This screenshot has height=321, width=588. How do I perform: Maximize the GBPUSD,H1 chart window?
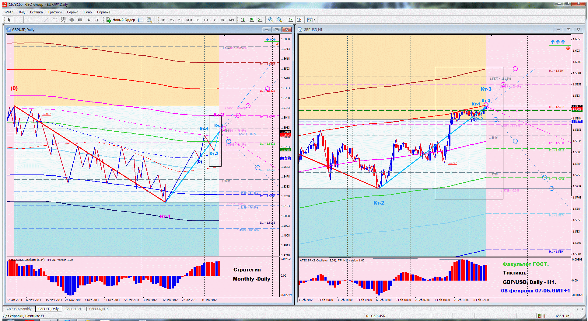568,29
